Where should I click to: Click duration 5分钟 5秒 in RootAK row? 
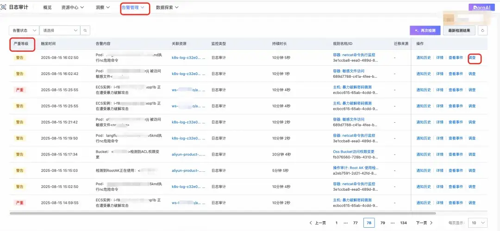tap(280, 170)
